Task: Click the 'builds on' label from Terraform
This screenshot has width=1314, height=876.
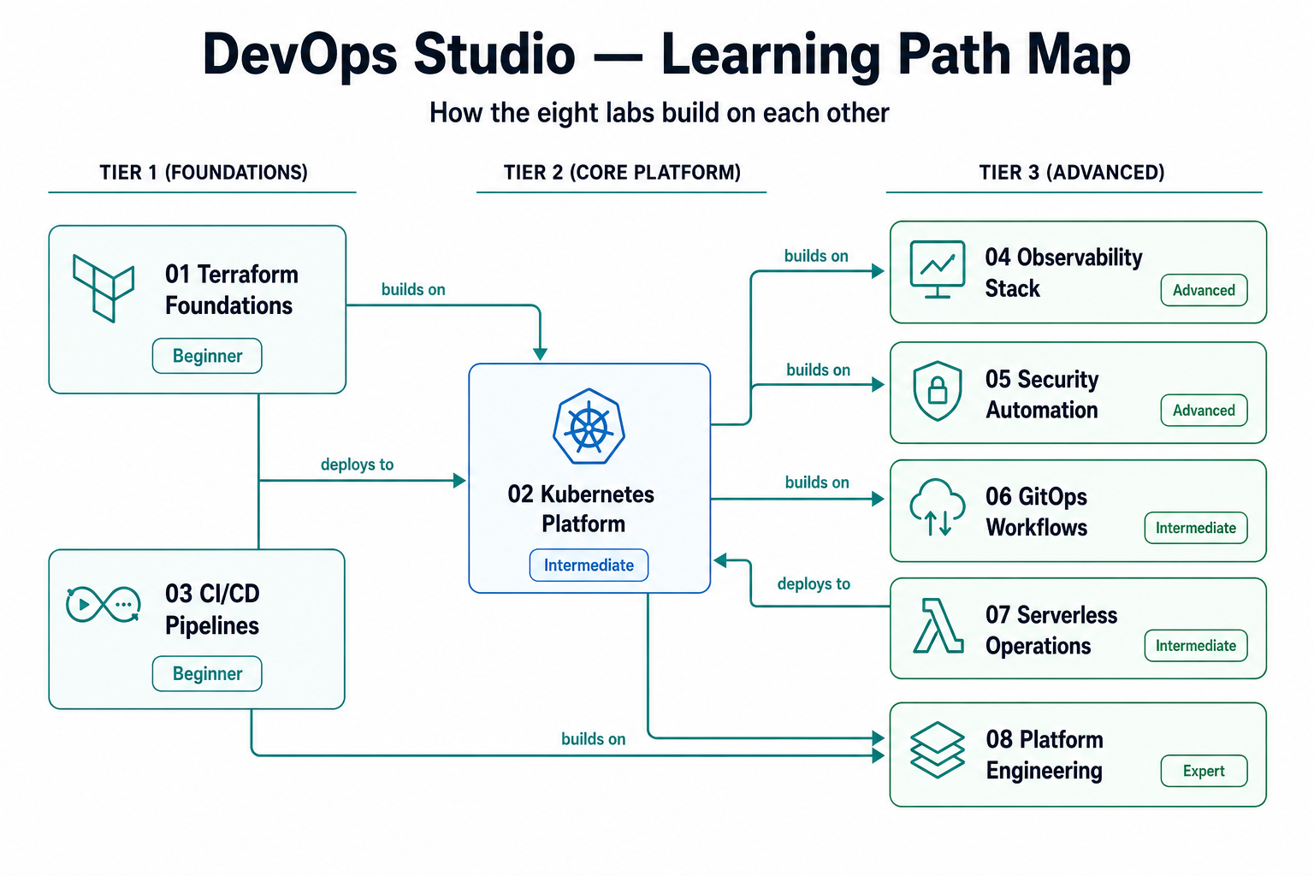Action: coord(413,289)
